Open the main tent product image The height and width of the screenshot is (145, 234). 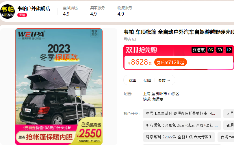tap(59, 86)
